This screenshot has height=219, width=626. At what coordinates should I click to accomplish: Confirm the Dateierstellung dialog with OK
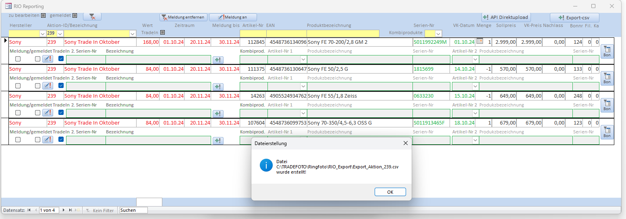coord(390,192)
